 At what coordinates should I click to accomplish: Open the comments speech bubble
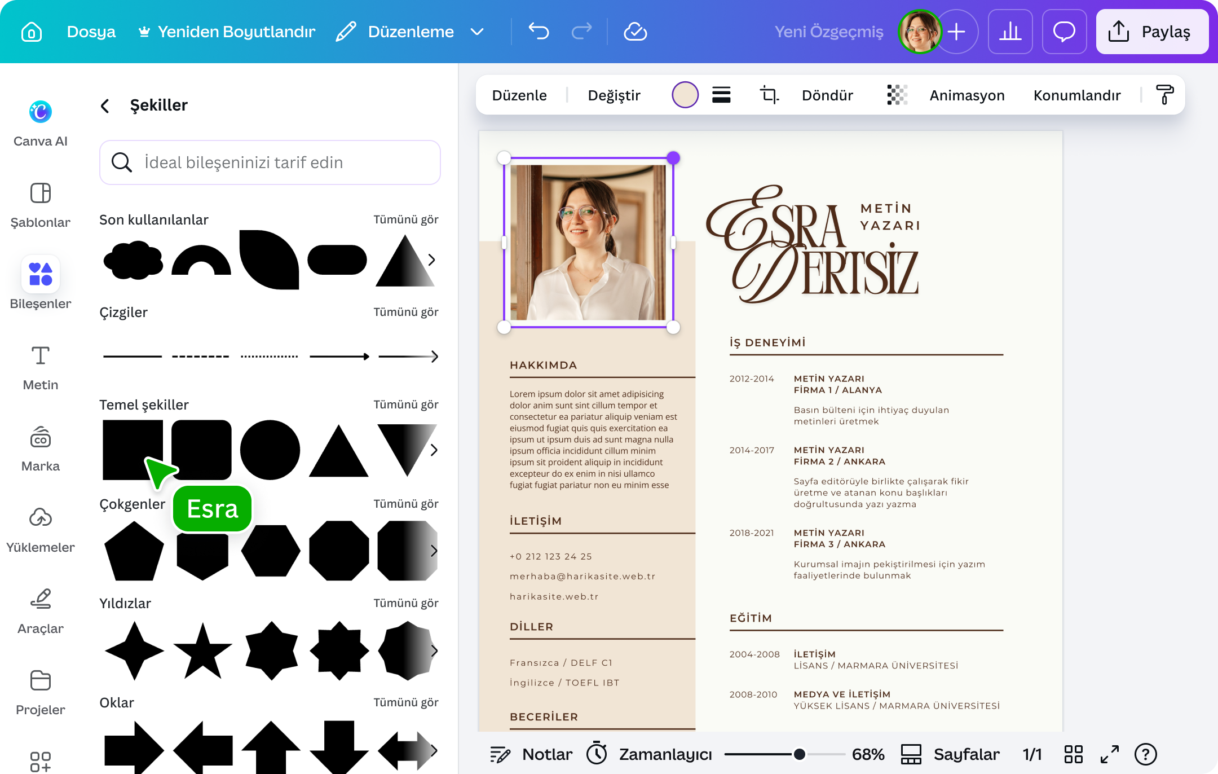click(x=1064, y=32)
